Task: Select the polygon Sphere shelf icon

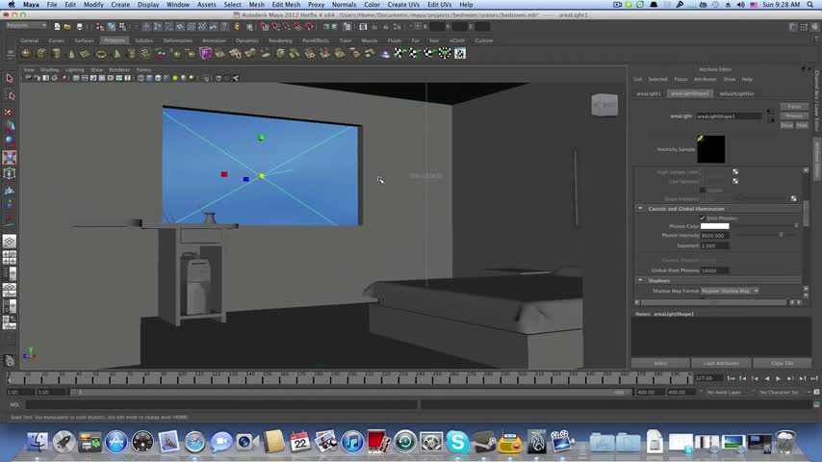Action: tap(26, 54)
